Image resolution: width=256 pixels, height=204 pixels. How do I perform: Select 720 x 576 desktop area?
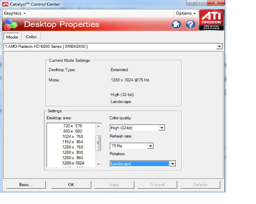[73, 126]
